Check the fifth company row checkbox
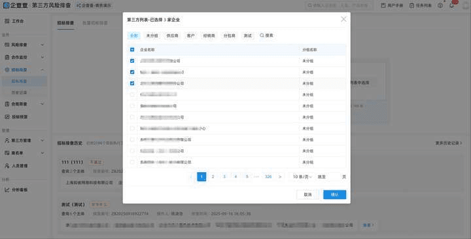 132,106
